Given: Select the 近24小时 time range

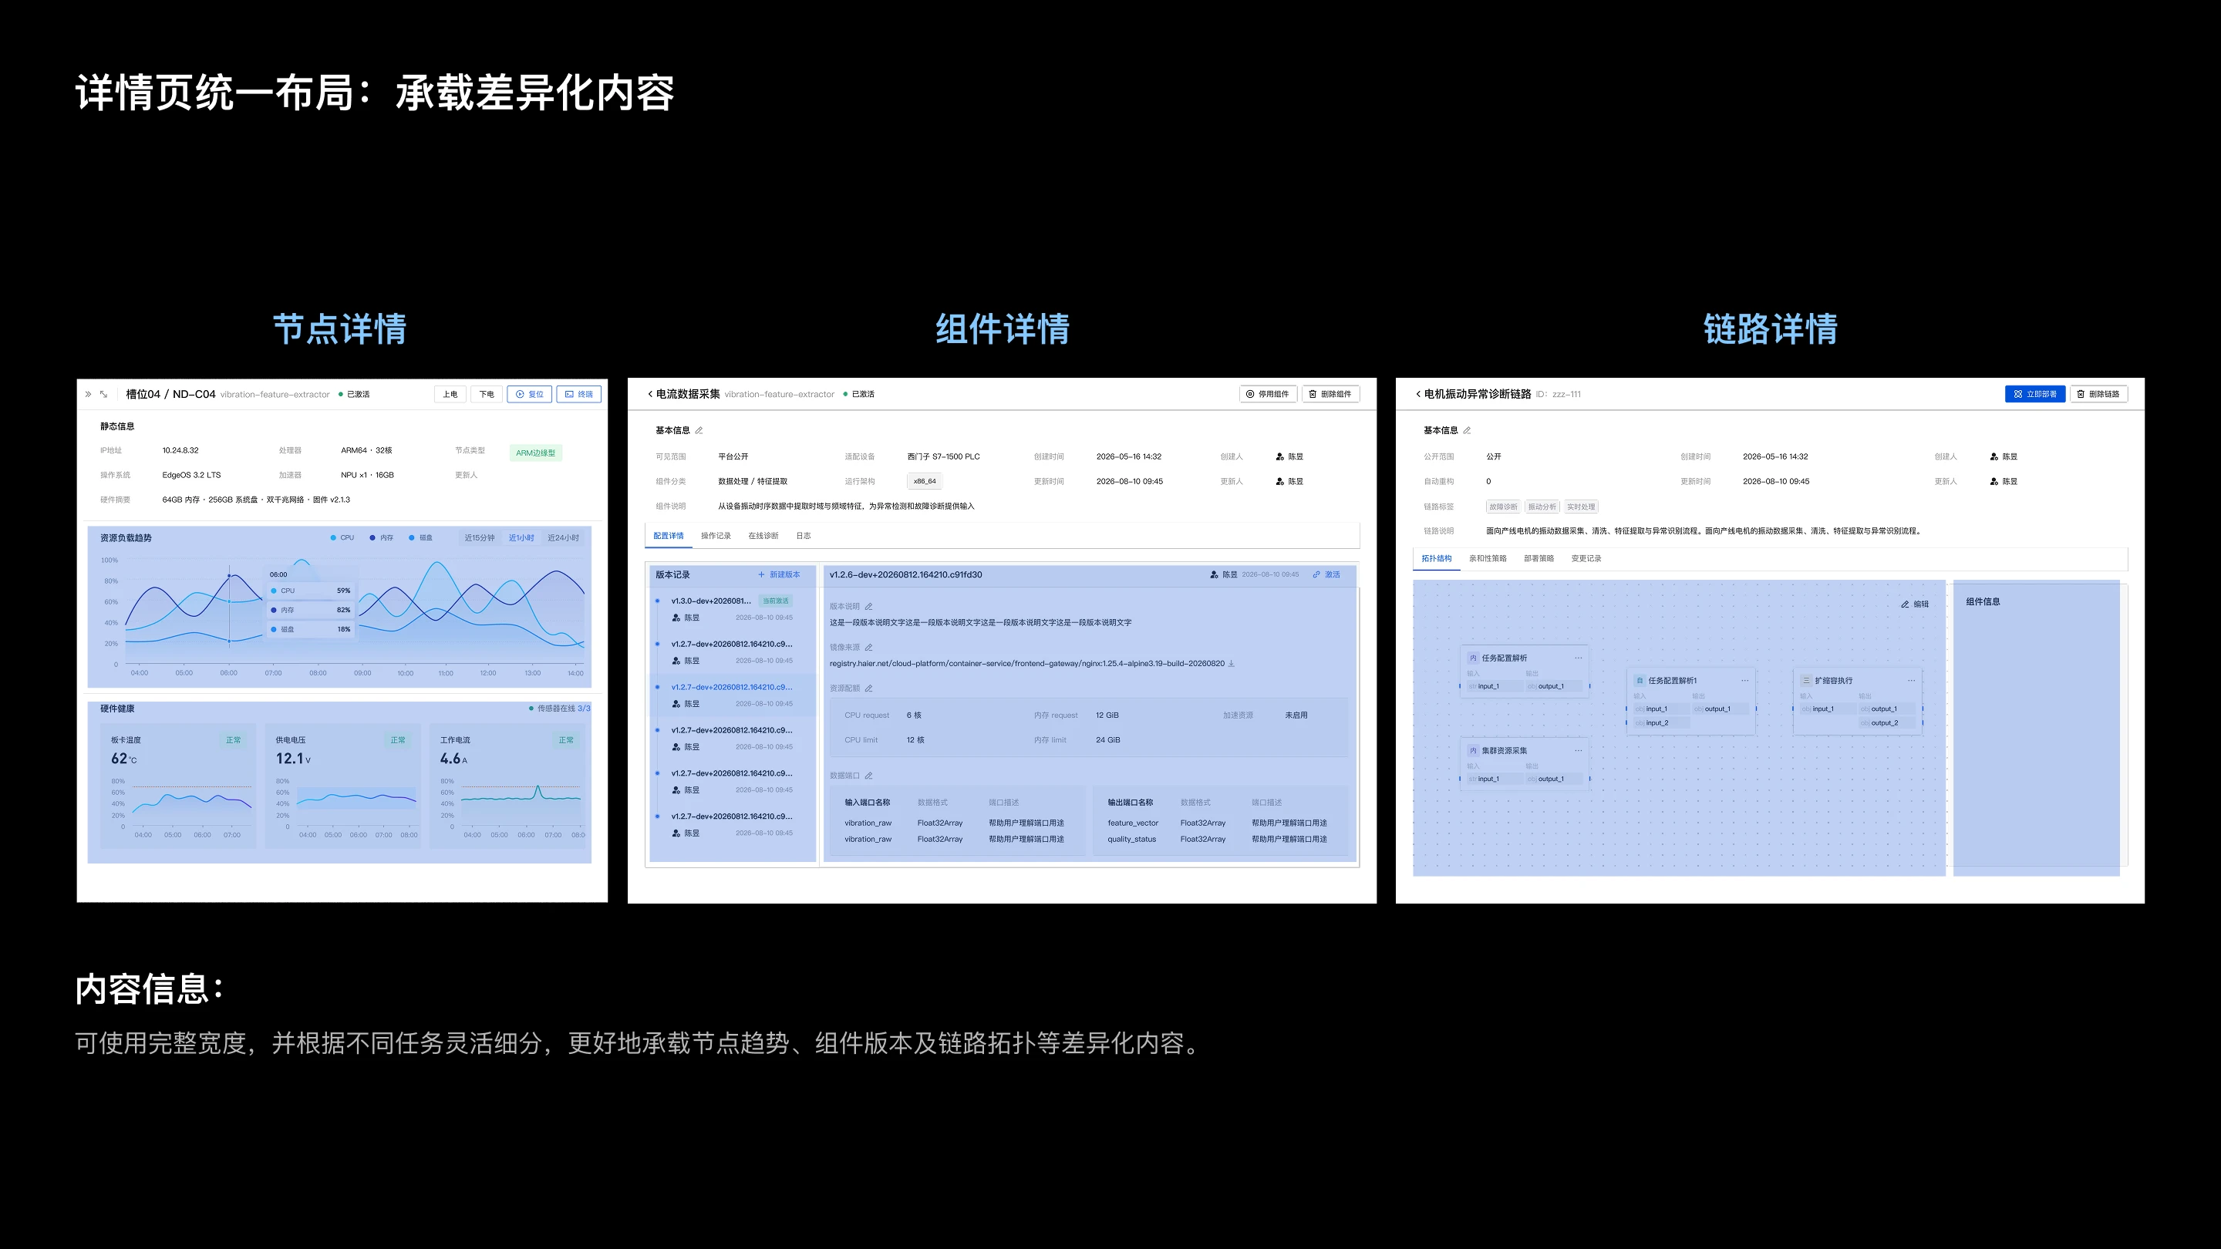Looking at the screenshot, I should coord(563,537).
